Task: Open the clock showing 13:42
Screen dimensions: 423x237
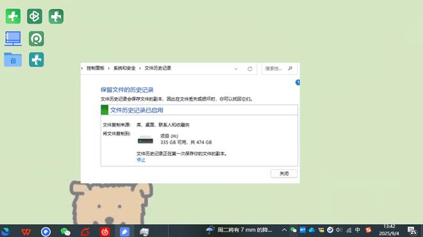Action: click(x=389, y=230)
